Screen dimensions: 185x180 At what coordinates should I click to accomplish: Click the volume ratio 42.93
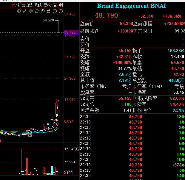[179, 74]
